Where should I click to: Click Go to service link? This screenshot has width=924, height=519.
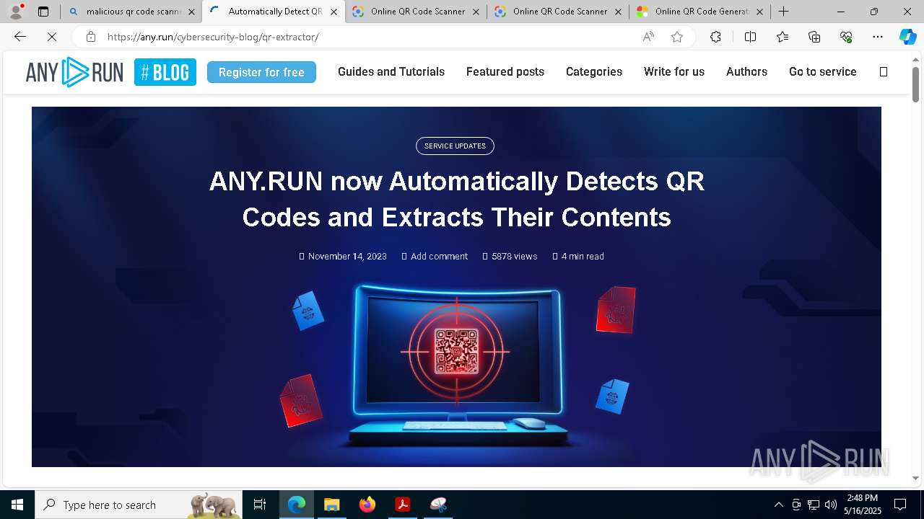click(x=823, y=71)
